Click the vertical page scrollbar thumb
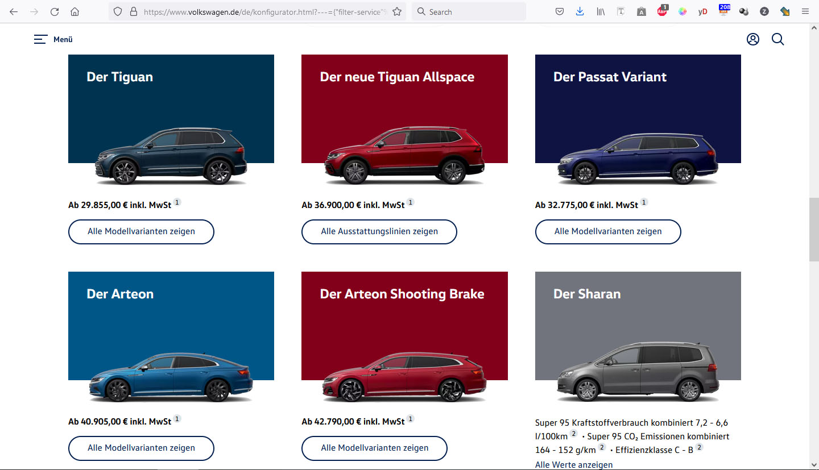This screenshot has height=470, width=819. point(814,229)
